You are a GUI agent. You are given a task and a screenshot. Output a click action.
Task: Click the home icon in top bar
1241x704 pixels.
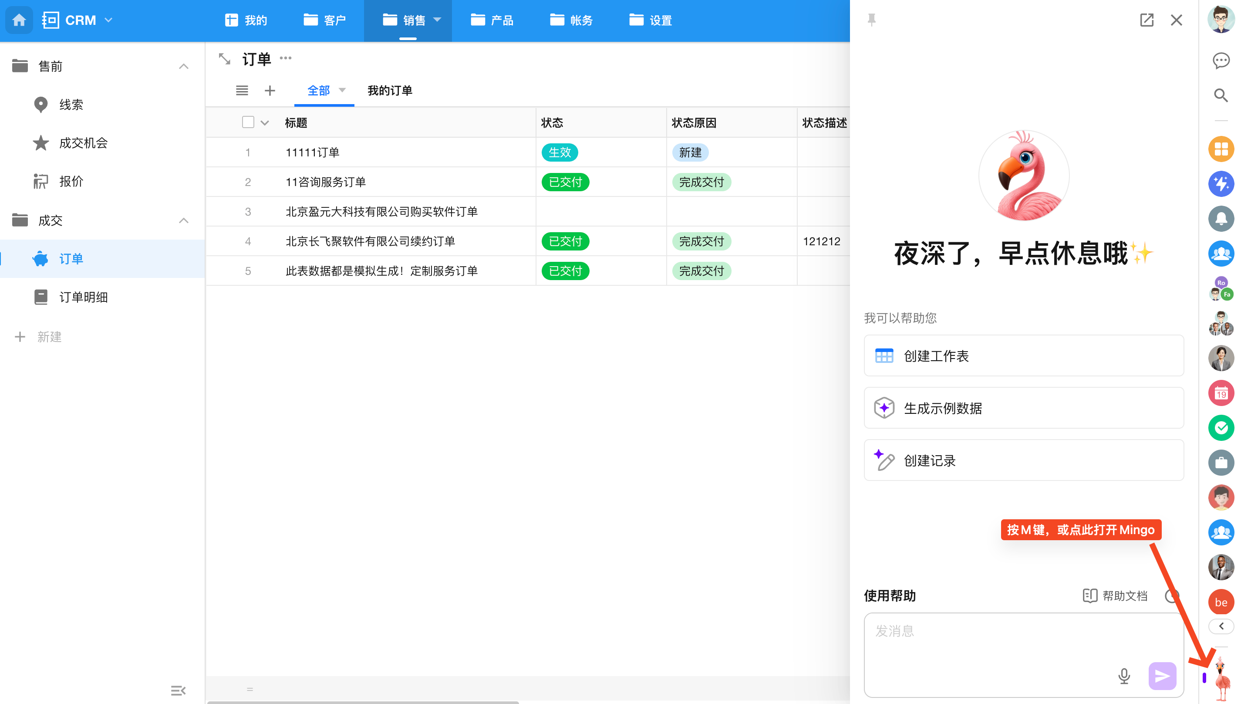point(19,20)
